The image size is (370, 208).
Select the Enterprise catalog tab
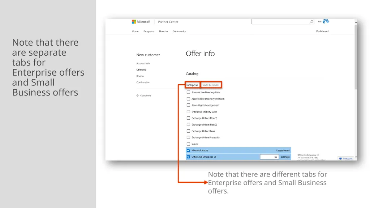(x=192, y=85)
